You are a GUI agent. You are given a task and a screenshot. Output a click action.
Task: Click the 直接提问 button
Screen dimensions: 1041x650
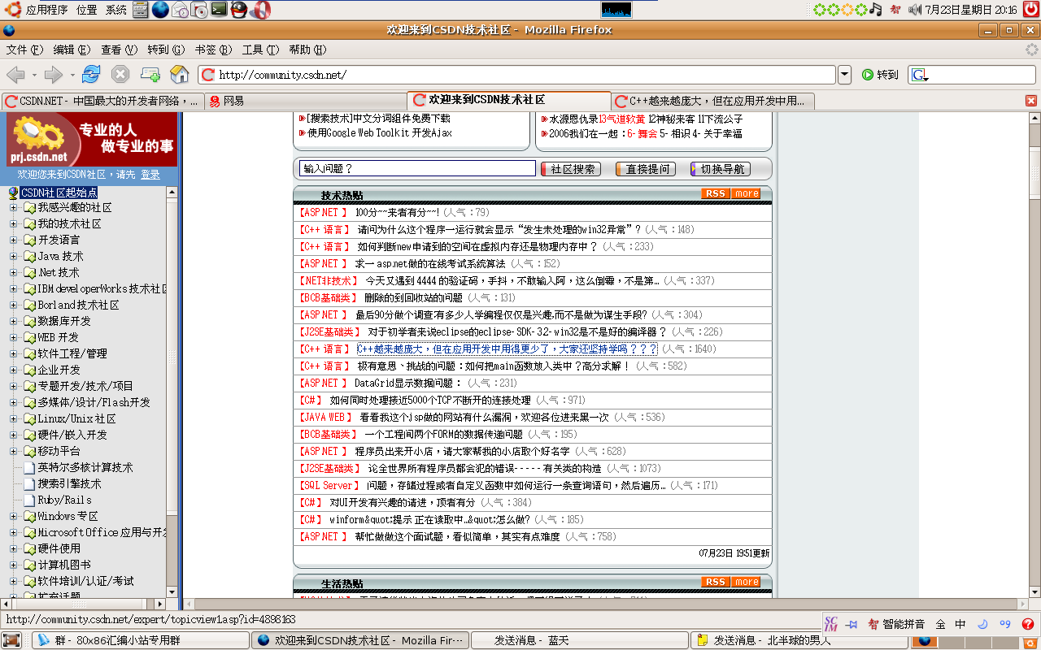(647, 169)
